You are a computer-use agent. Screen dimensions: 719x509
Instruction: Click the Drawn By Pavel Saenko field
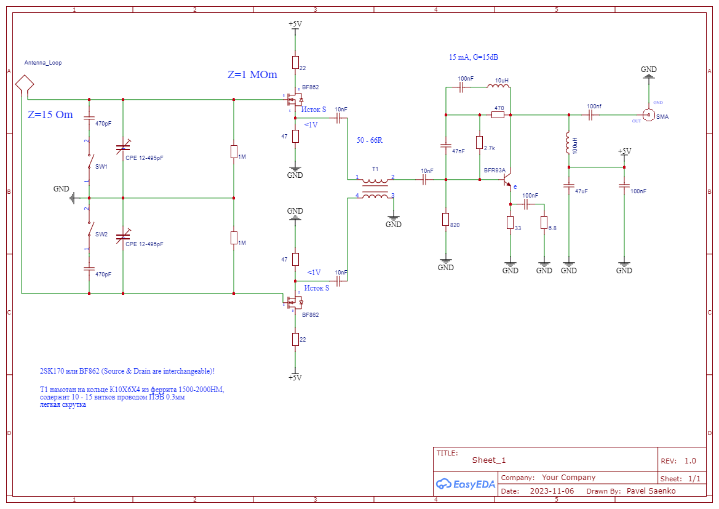point(651,491)
